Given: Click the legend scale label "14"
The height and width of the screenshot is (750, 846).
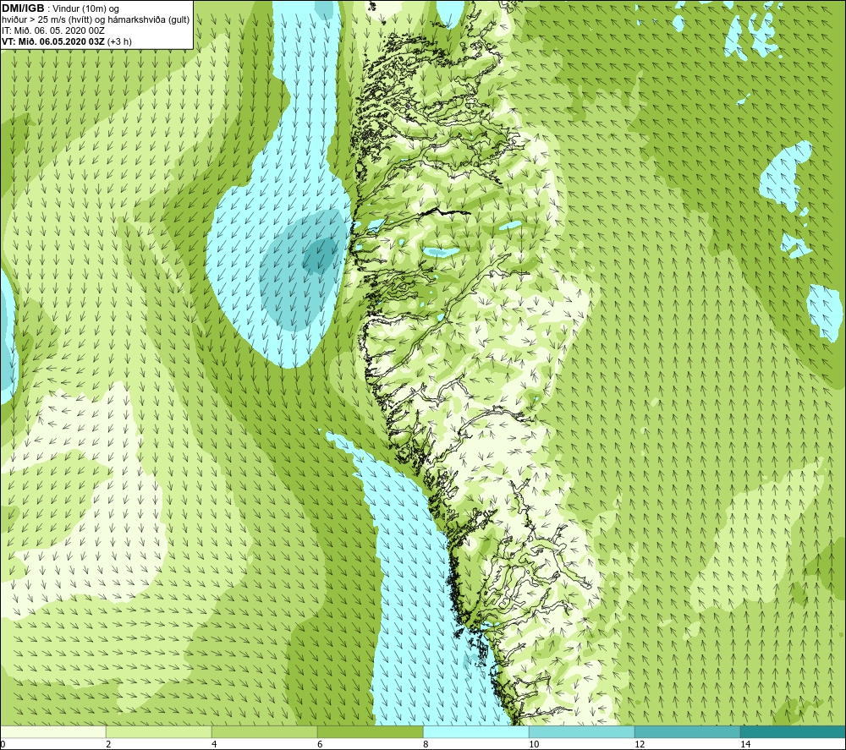Looking at the screenshot, I should (x=745, y=744).
